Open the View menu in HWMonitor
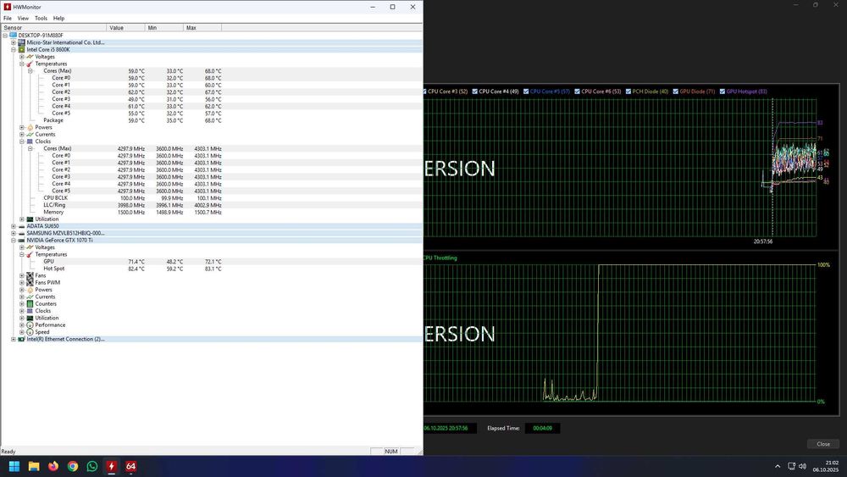The width and height of the screenshot is (847, 477). [x=23, y=18]
